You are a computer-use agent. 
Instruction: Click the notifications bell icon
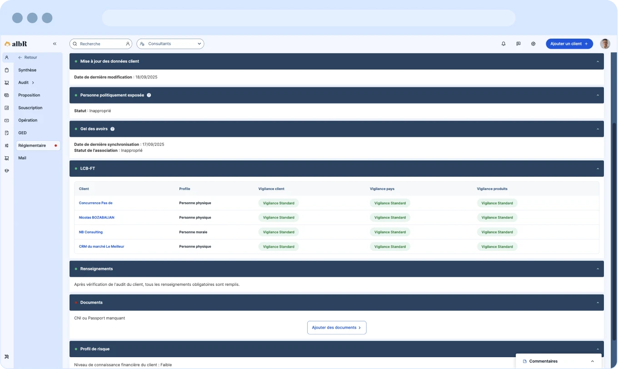pos(503,44)
